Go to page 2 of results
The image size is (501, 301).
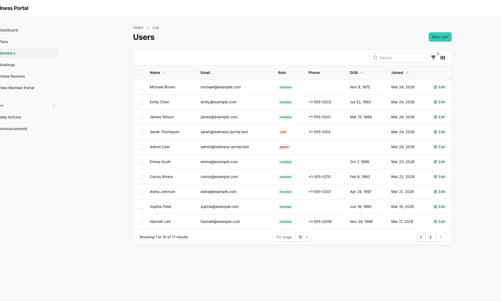pyautogui.click(x=430, y=237)
